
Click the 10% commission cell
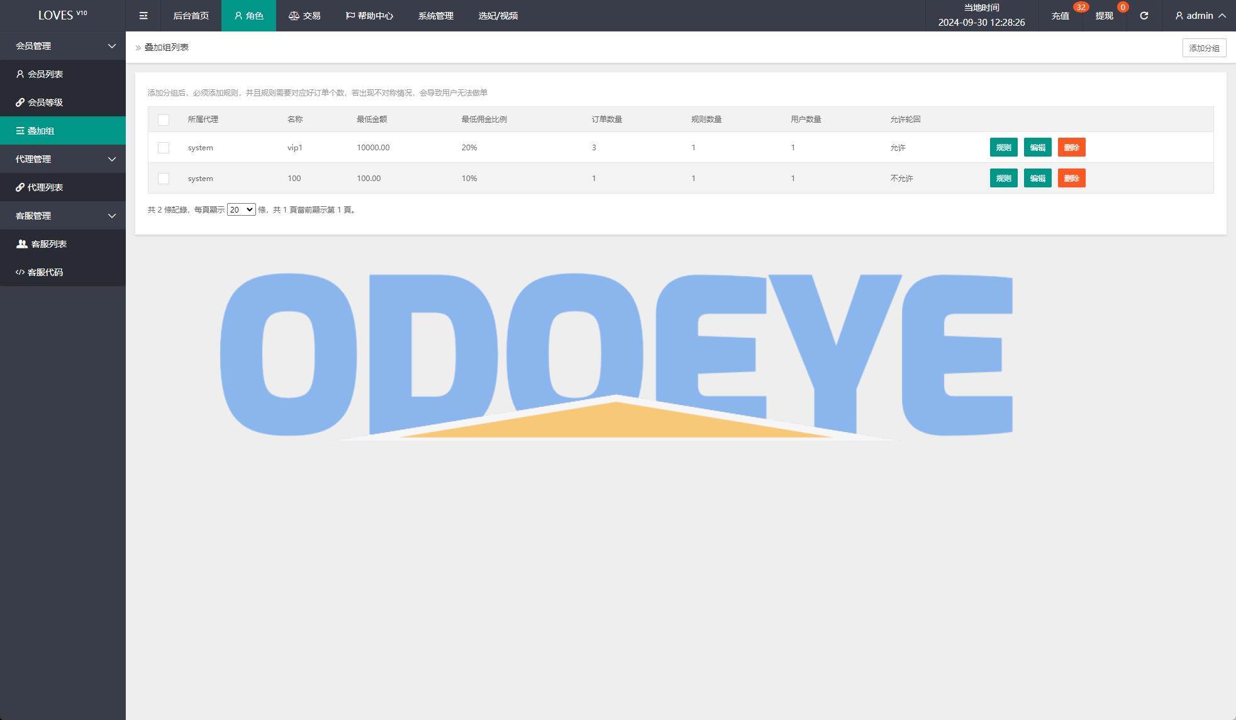469,179
